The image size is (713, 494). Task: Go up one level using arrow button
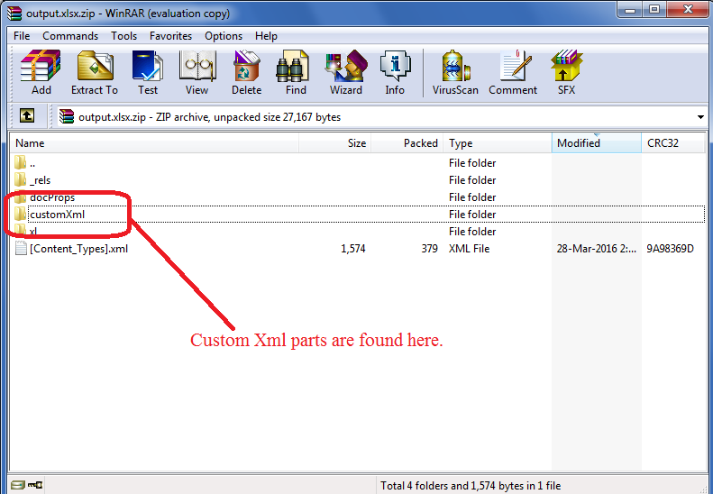(27, 116)
